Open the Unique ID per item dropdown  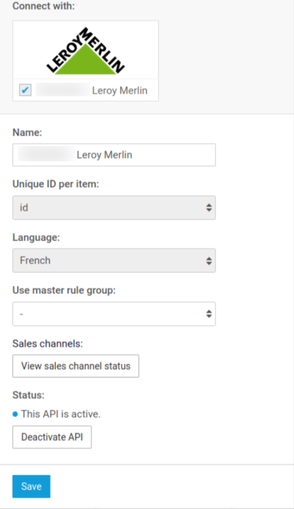point(114,208)
